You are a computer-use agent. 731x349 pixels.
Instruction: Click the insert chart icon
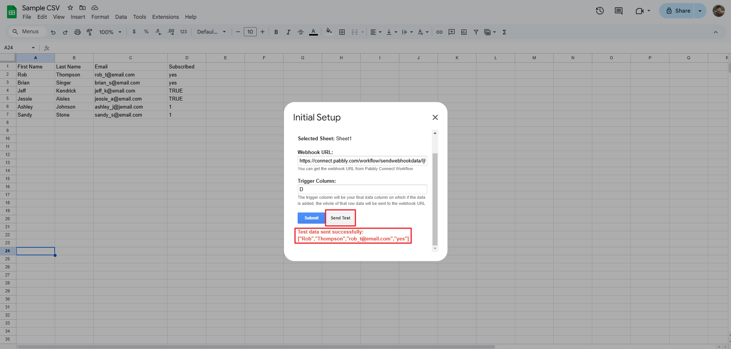click(x=464, y=32)
